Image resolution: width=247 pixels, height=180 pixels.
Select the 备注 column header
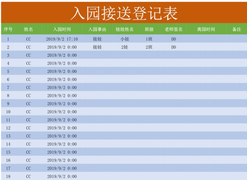(237, 30)
